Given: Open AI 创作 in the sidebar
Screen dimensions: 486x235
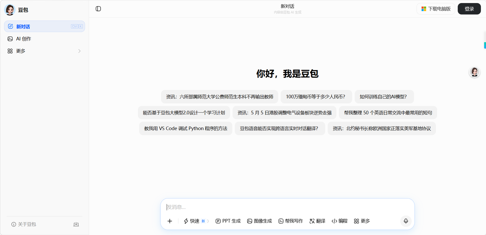Looking at the screenshot, I should (45, 39).
